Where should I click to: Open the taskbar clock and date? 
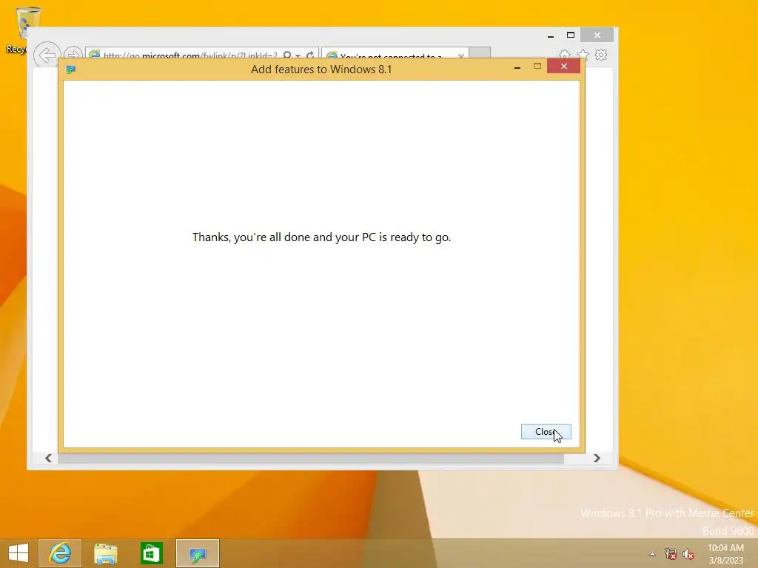pyautogui.click(x=725, y=554)
